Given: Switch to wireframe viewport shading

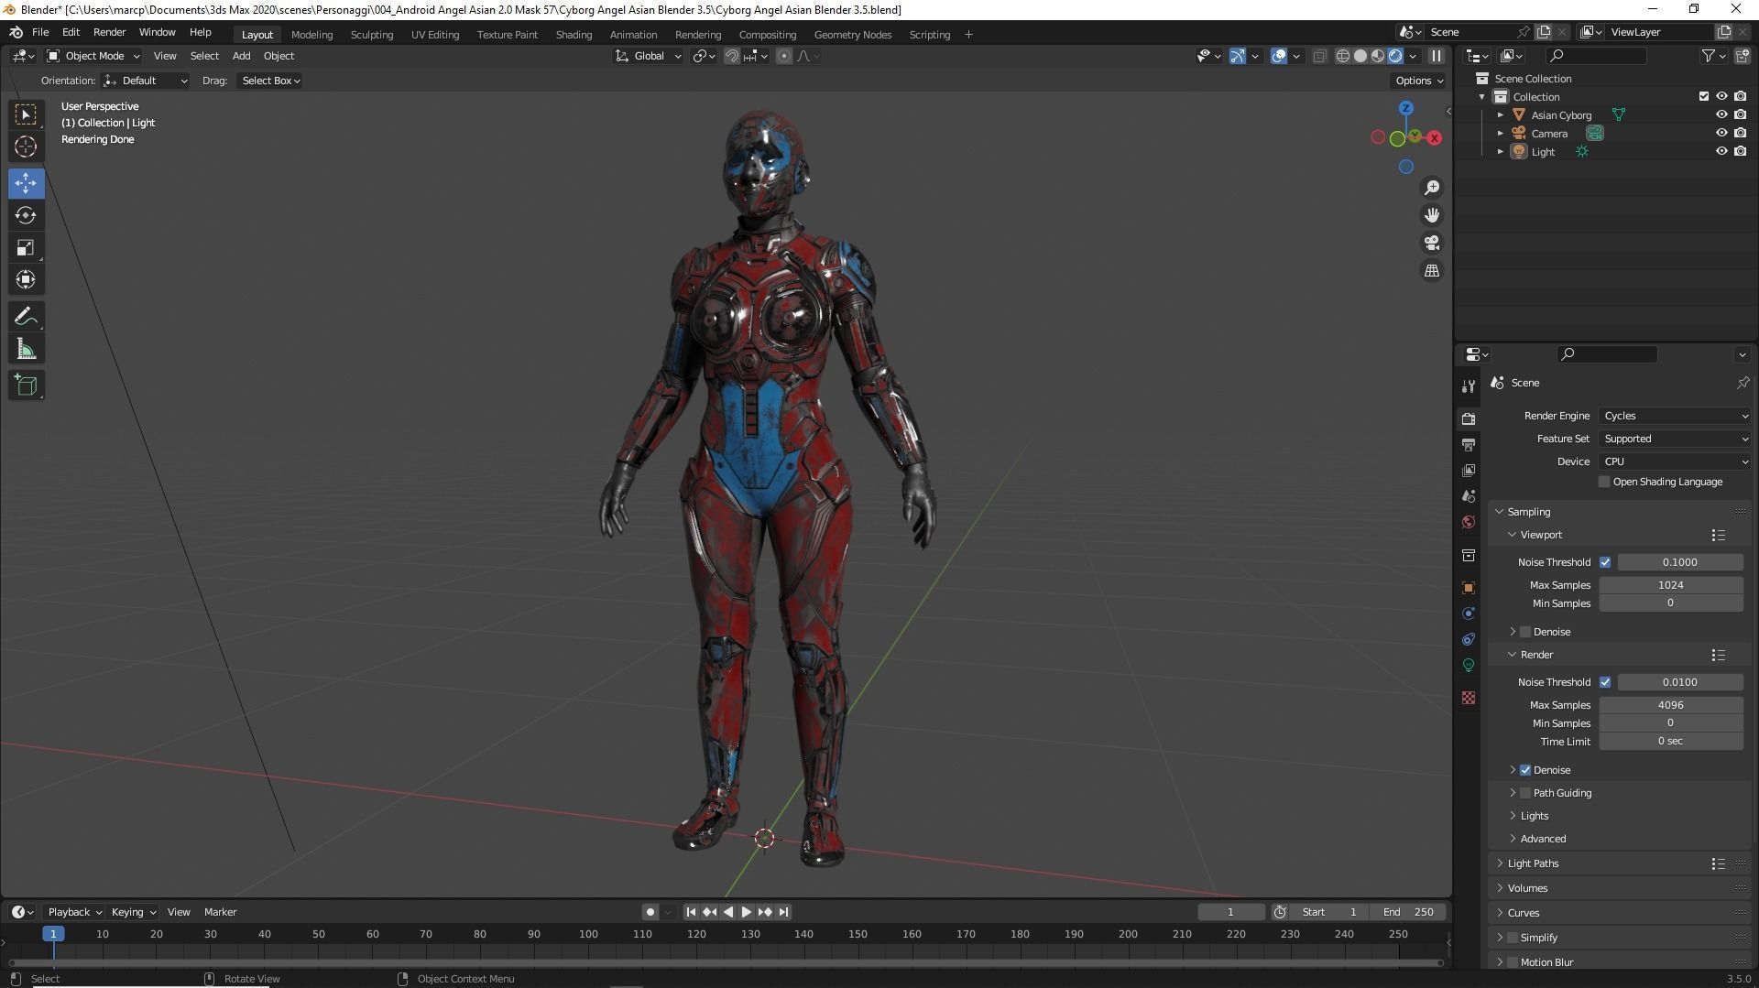Looking at the screenshot, I should tap(1343, 56).
